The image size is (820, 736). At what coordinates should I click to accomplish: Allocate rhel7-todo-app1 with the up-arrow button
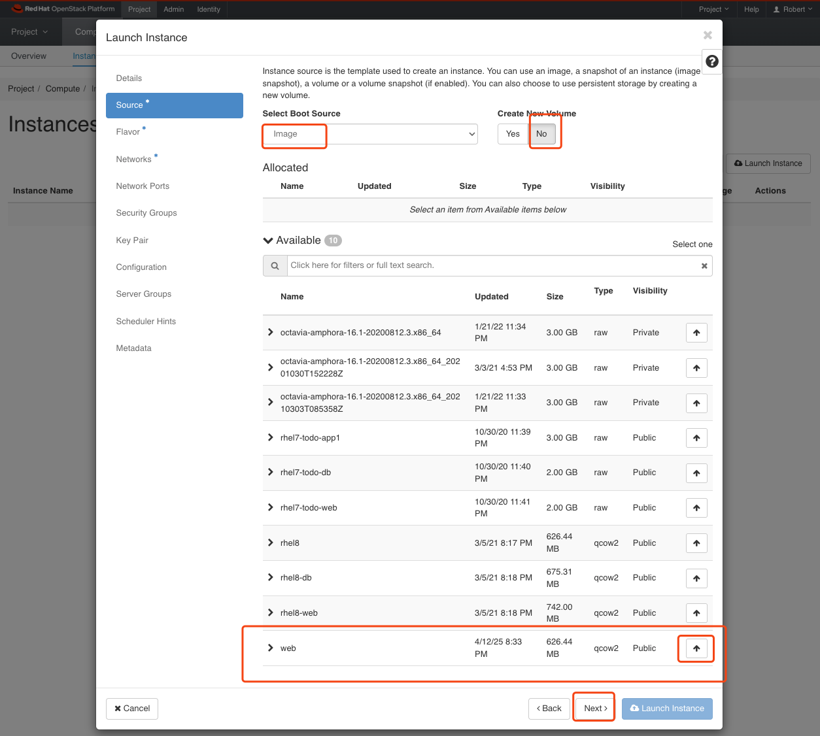tap(696, 438)
